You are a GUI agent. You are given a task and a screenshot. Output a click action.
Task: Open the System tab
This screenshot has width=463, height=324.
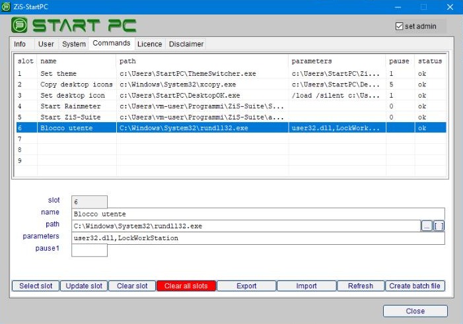tap(74, 44)
